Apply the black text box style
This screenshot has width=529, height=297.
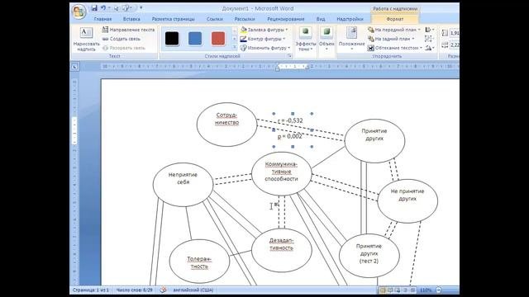coord(172,39)
